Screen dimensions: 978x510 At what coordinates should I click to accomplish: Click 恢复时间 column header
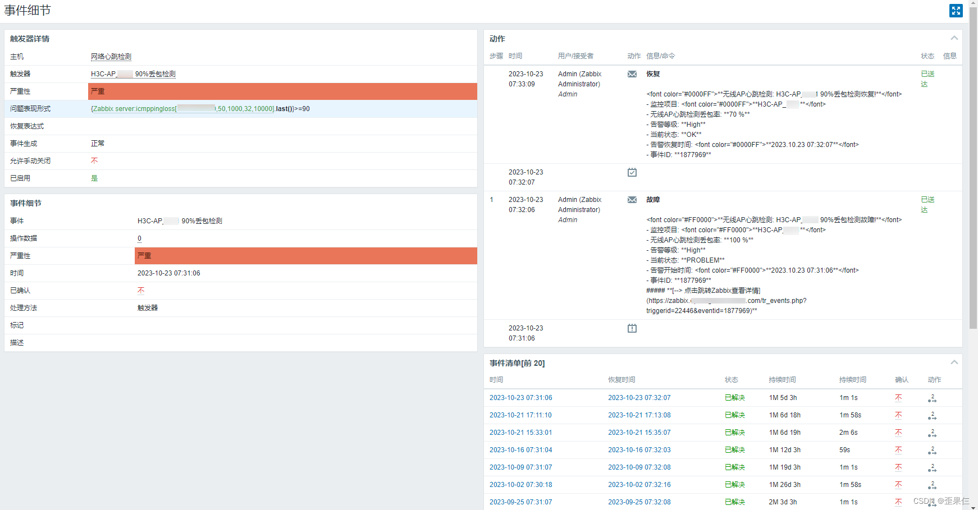[x=621, y=380]
